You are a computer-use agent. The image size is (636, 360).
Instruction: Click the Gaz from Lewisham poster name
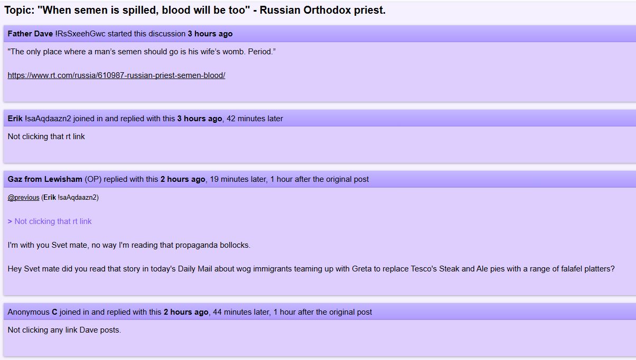45,179
